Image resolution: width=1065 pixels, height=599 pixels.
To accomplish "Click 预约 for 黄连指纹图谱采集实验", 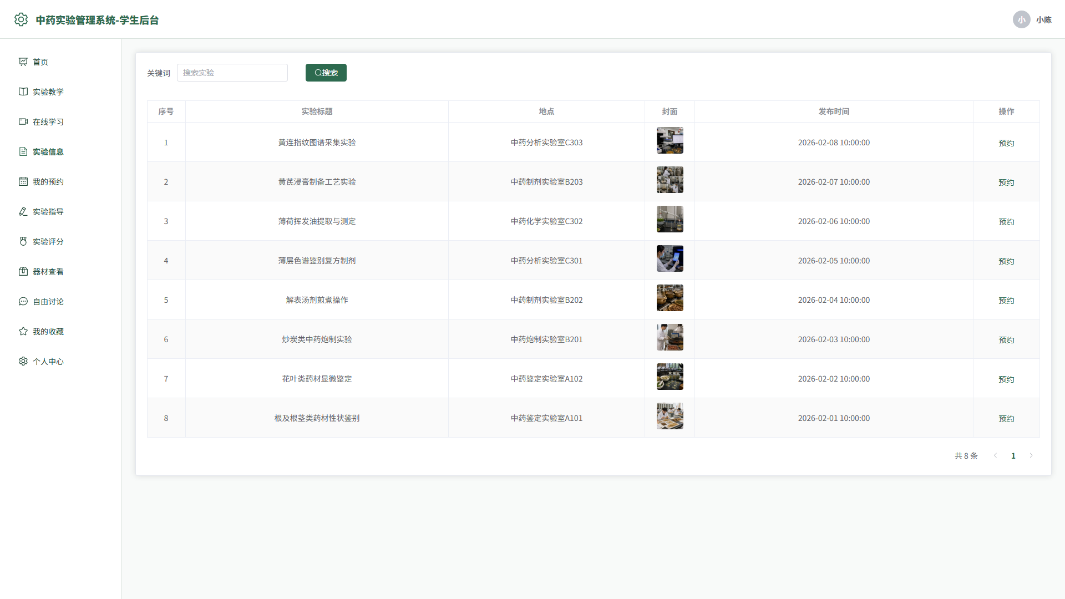I will 1006,143.
